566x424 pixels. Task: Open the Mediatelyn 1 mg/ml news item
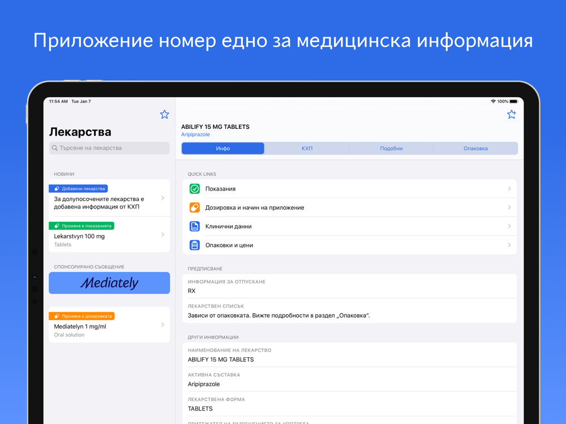click(109, 325)
